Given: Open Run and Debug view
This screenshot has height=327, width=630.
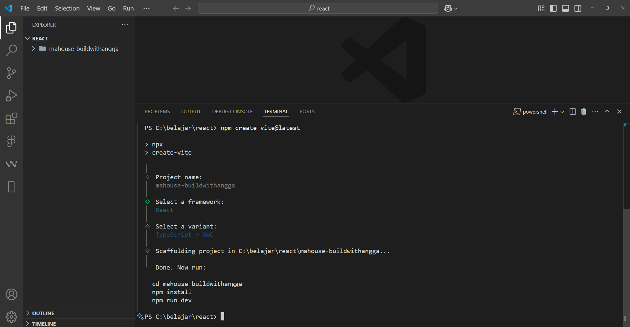Looking at the screenshot, I should 11,96.
